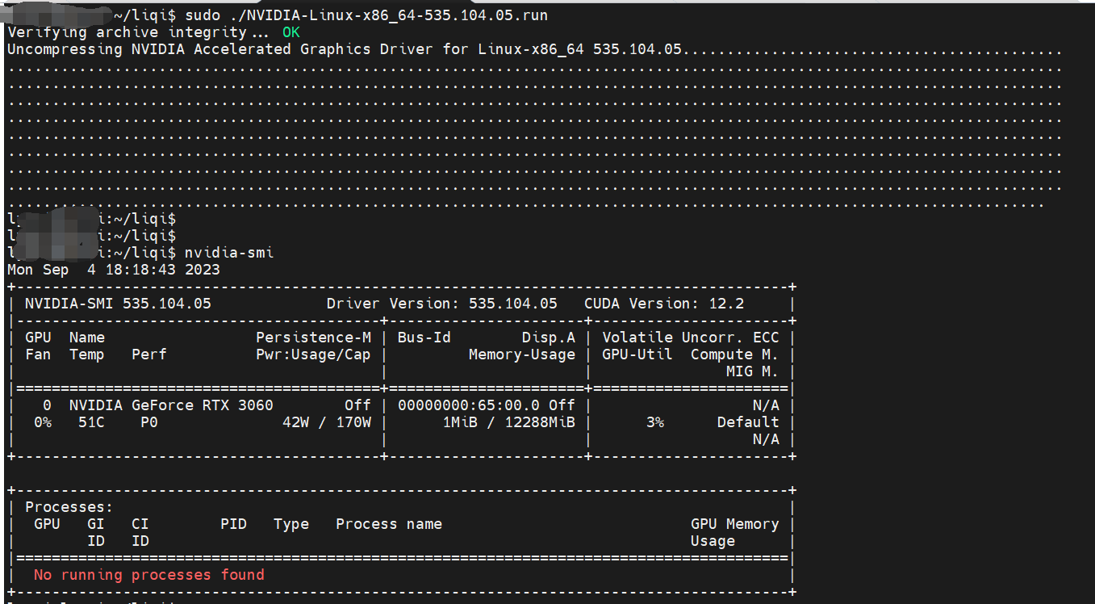
Task: Select NVIDIA GeForce RTX 3060 name
Action: click(171, 405)
